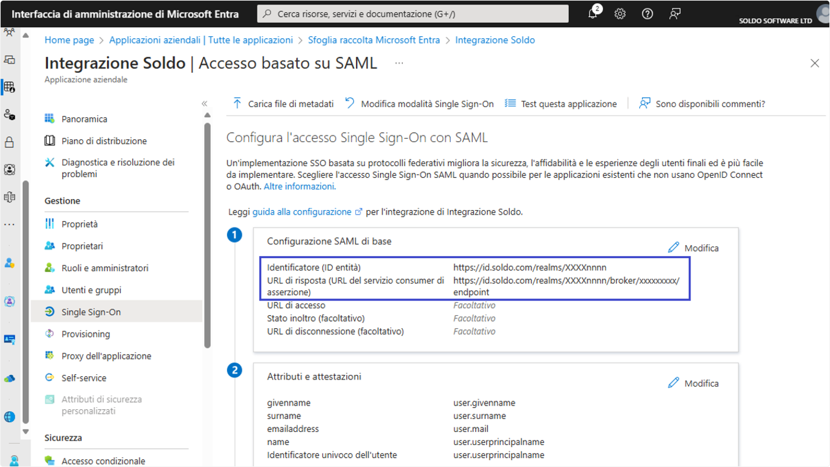Click Modifica for Configurazione SAML di base

coord(693,248)
